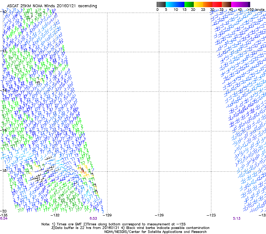Click the "NOAA/NESDIS/Center for Satellite Applications and Research" credit
266x234 pixels.
155,232
